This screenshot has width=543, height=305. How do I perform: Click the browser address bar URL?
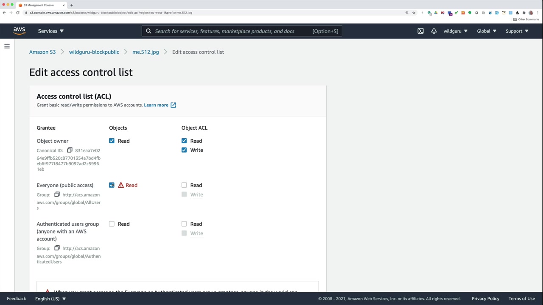pos(111,13)
